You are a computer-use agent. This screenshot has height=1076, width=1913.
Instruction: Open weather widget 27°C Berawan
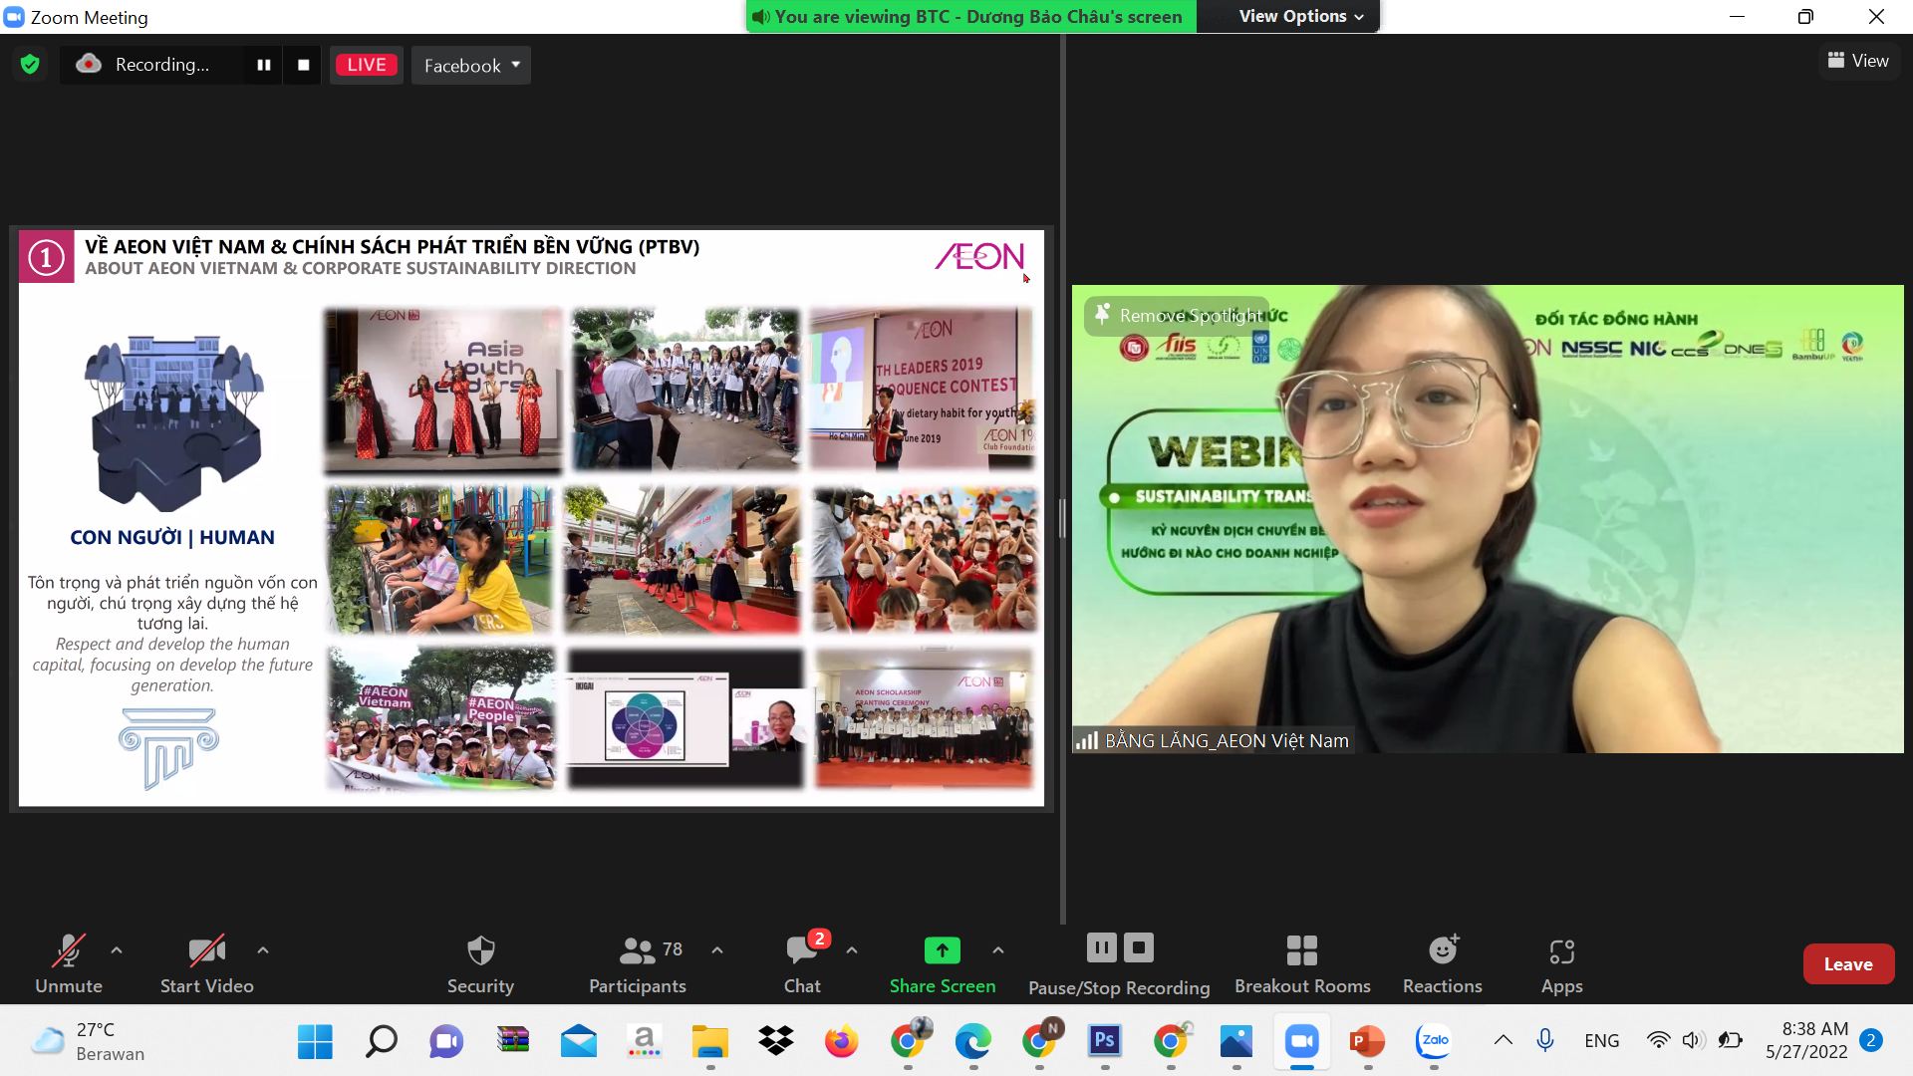tap(88, 1041)
